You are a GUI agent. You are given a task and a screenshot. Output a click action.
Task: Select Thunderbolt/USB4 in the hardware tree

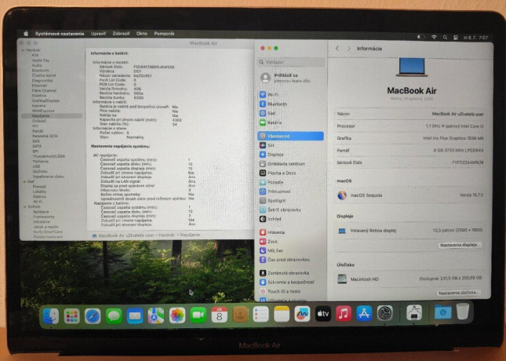point(49,156)
